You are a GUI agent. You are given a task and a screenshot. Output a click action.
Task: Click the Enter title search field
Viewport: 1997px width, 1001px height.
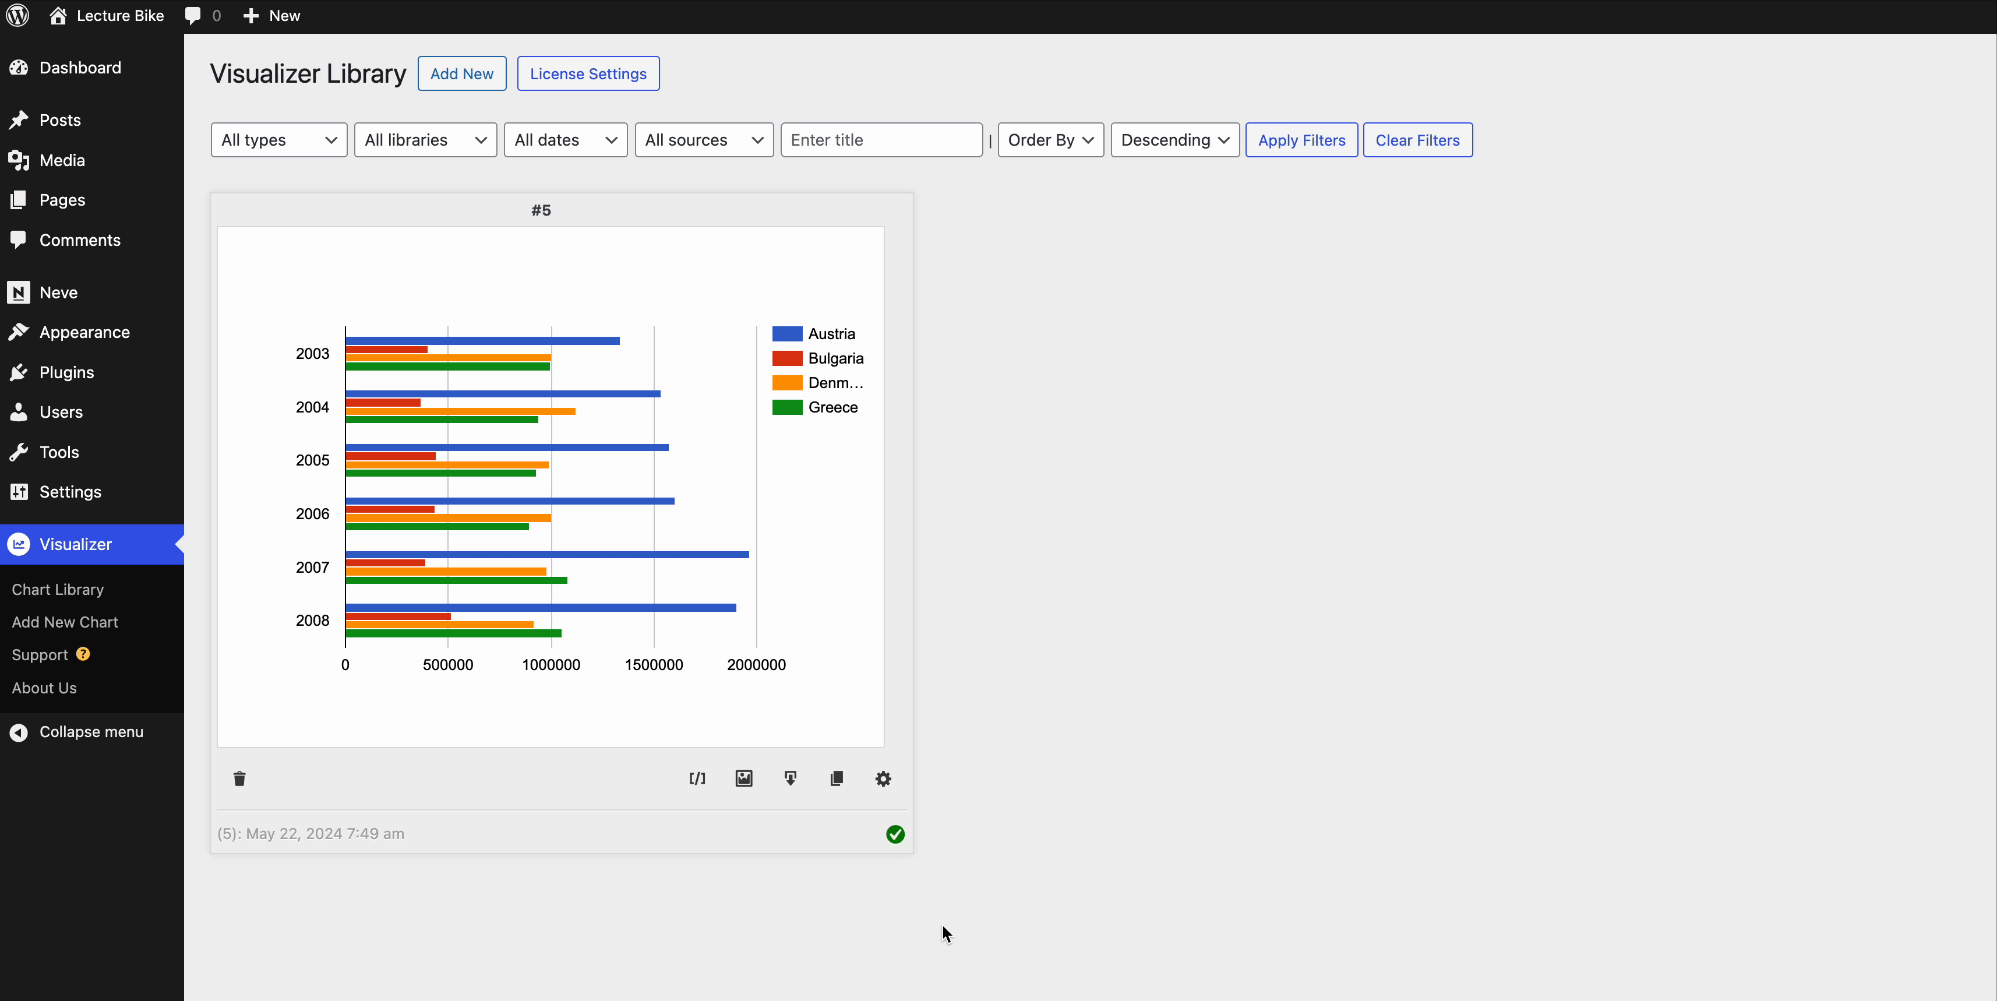[x=881, y=140]
